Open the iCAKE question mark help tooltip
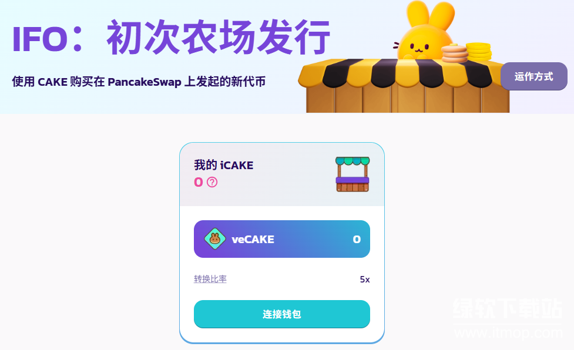This screenshot has height=350, width=574. (212, 182)
